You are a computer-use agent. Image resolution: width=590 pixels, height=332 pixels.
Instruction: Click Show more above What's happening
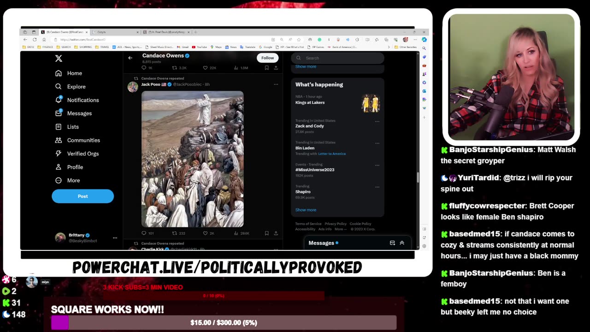(x=306, y=66)
